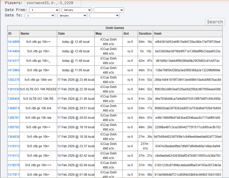The image size is (229, 178).
Task: Select date 13 Feb 2026 @ 23:37 local
Action: click(x=76, y=146)
